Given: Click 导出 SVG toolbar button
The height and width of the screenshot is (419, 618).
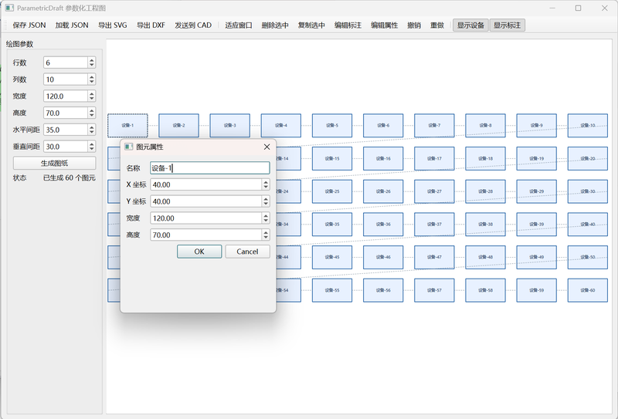Looking at the screenshot, I should 112,25.
